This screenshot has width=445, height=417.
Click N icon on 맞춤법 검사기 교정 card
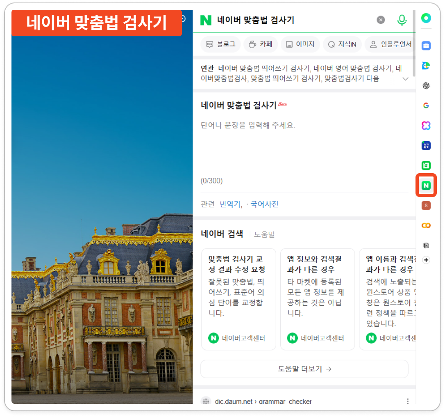coord(213,338)
